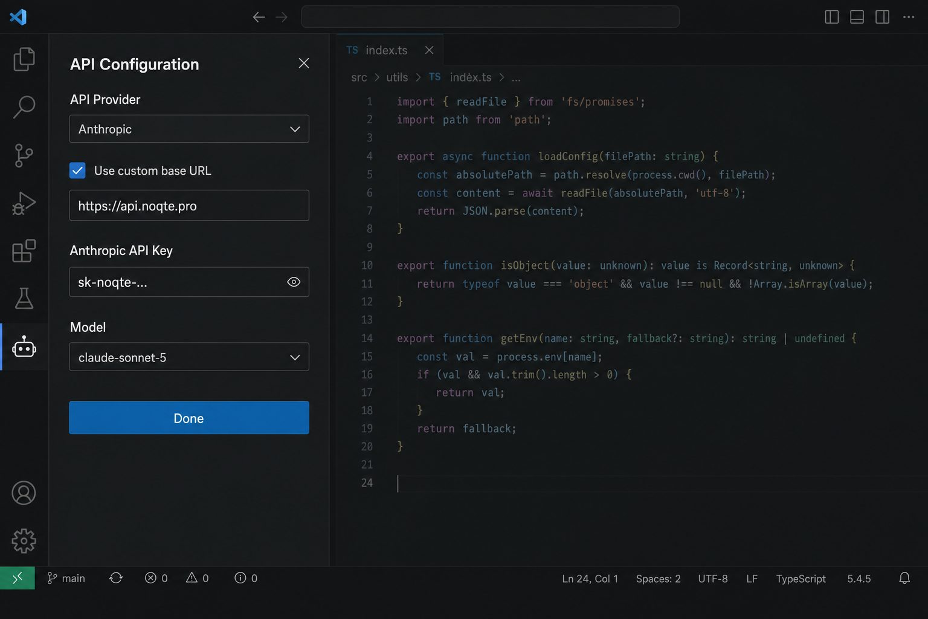Viewport: 928px width, 619px height.
Task: Show warnings count in status bar
Action: 198,578
